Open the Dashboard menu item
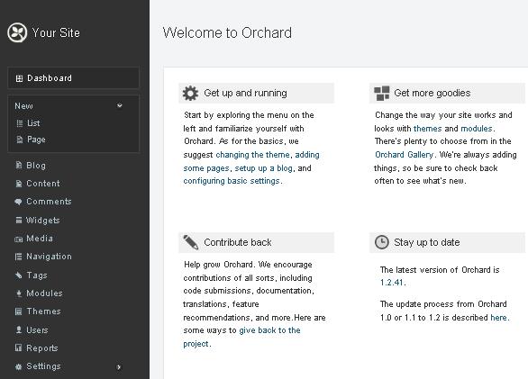Image resolution: width=528 pixels, height=379 pixels. tap(73, 78)
